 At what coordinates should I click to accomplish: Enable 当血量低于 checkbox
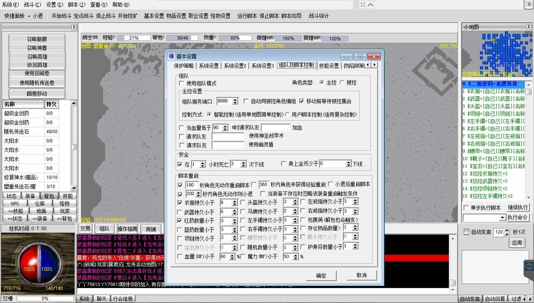[181, 128]
